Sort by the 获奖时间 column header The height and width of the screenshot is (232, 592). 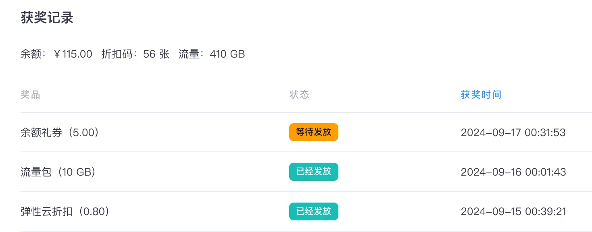point(481,95)
